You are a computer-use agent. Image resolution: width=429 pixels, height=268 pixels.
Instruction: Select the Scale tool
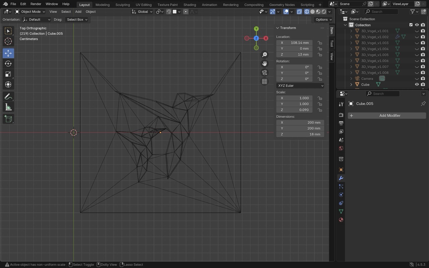(x=8, y=74)
